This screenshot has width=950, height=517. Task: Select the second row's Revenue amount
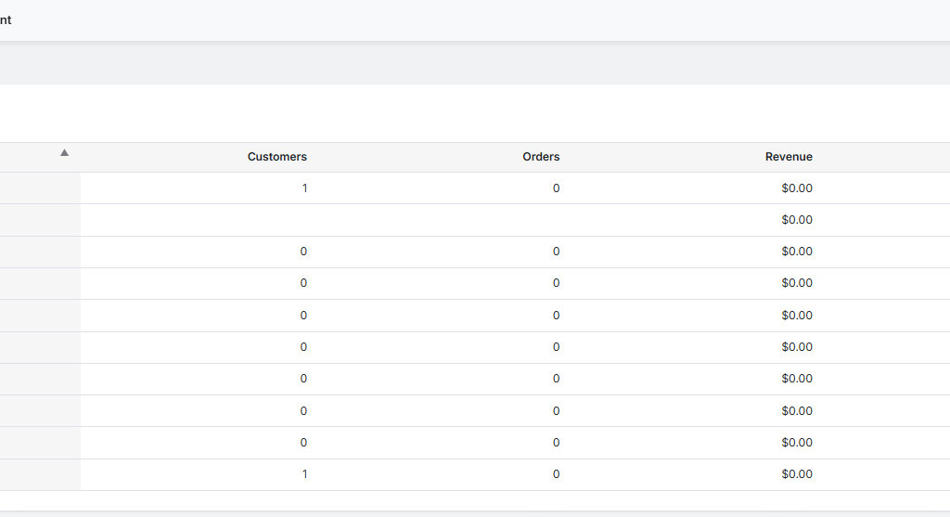[797, 220]
